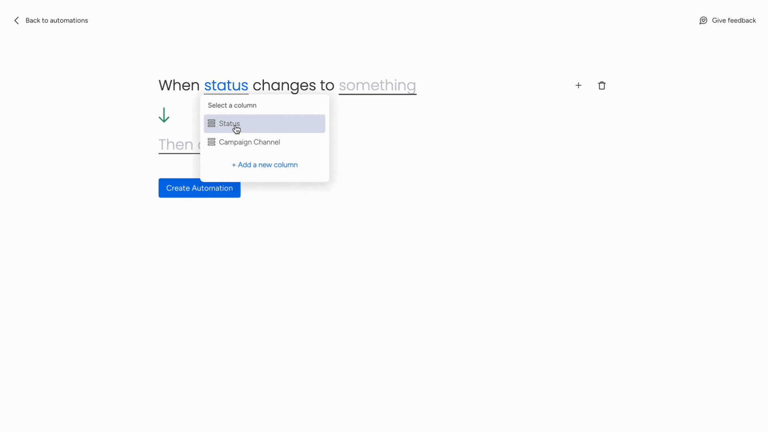768x432 pixels.
Task: Select Campaign Channel in the column list
Action: [249, 142]
